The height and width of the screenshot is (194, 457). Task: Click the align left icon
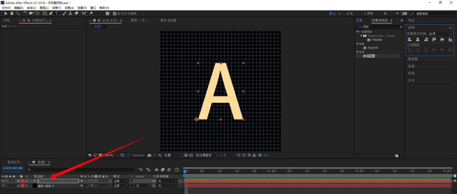point(410,39)
